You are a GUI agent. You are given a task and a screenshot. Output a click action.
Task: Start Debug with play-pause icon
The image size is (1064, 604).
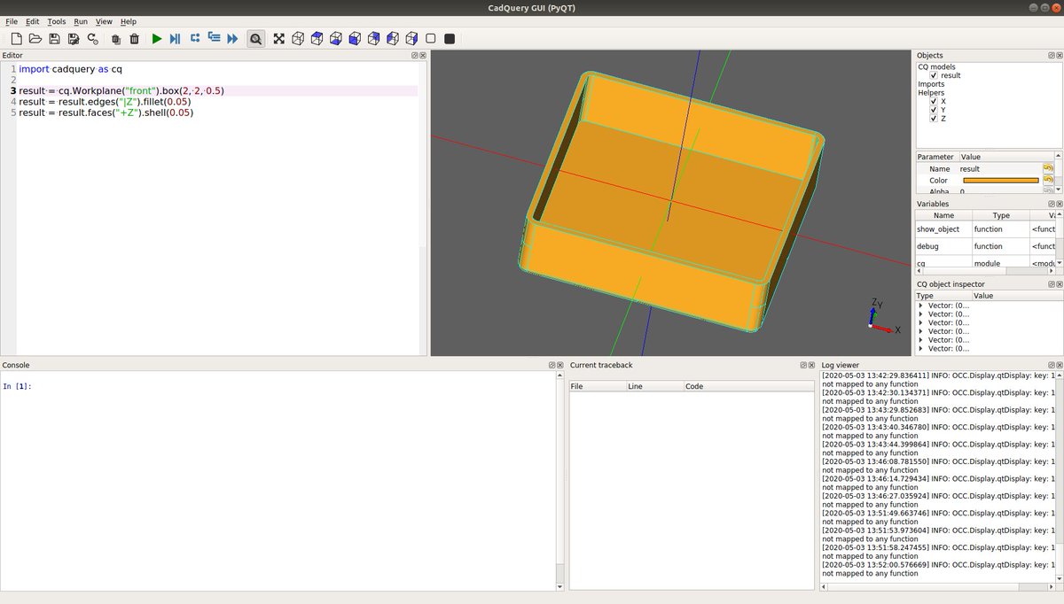(x=176, y=39)
